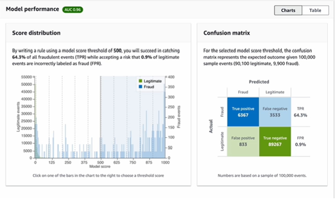This screenshot has height=220, width=335.
Task: Click the Score distribution panel heading
Action: (36, 33)
